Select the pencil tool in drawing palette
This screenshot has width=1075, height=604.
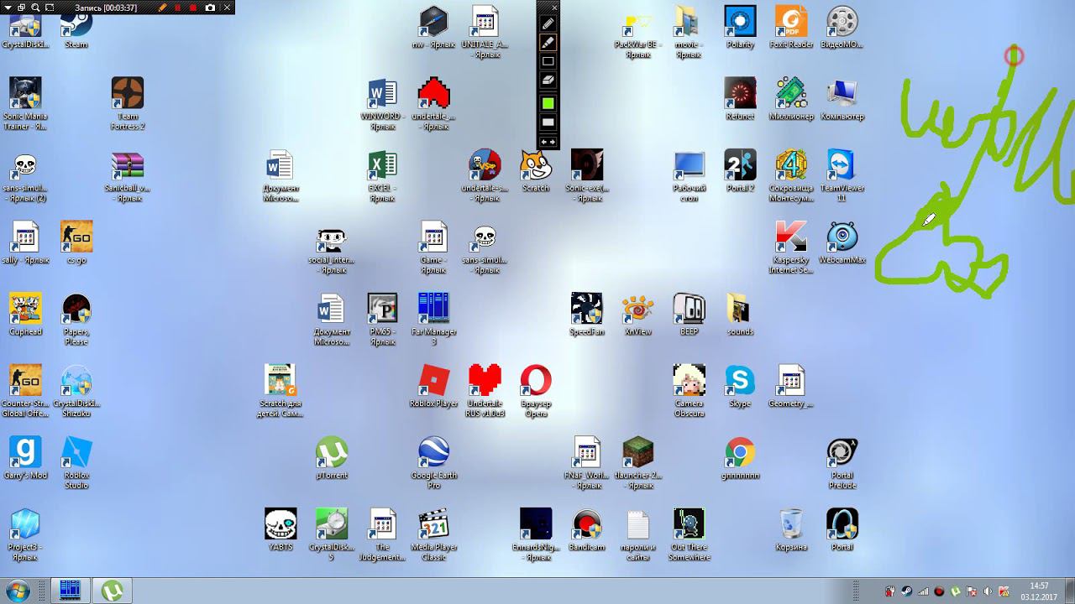548,23
